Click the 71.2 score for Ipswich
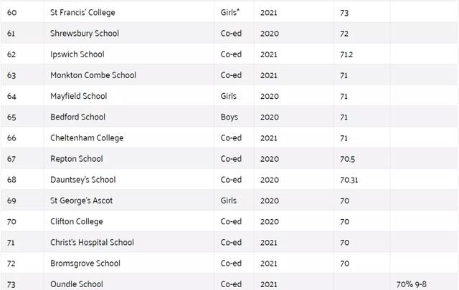 pyautogui.click(x=346, y=54)
